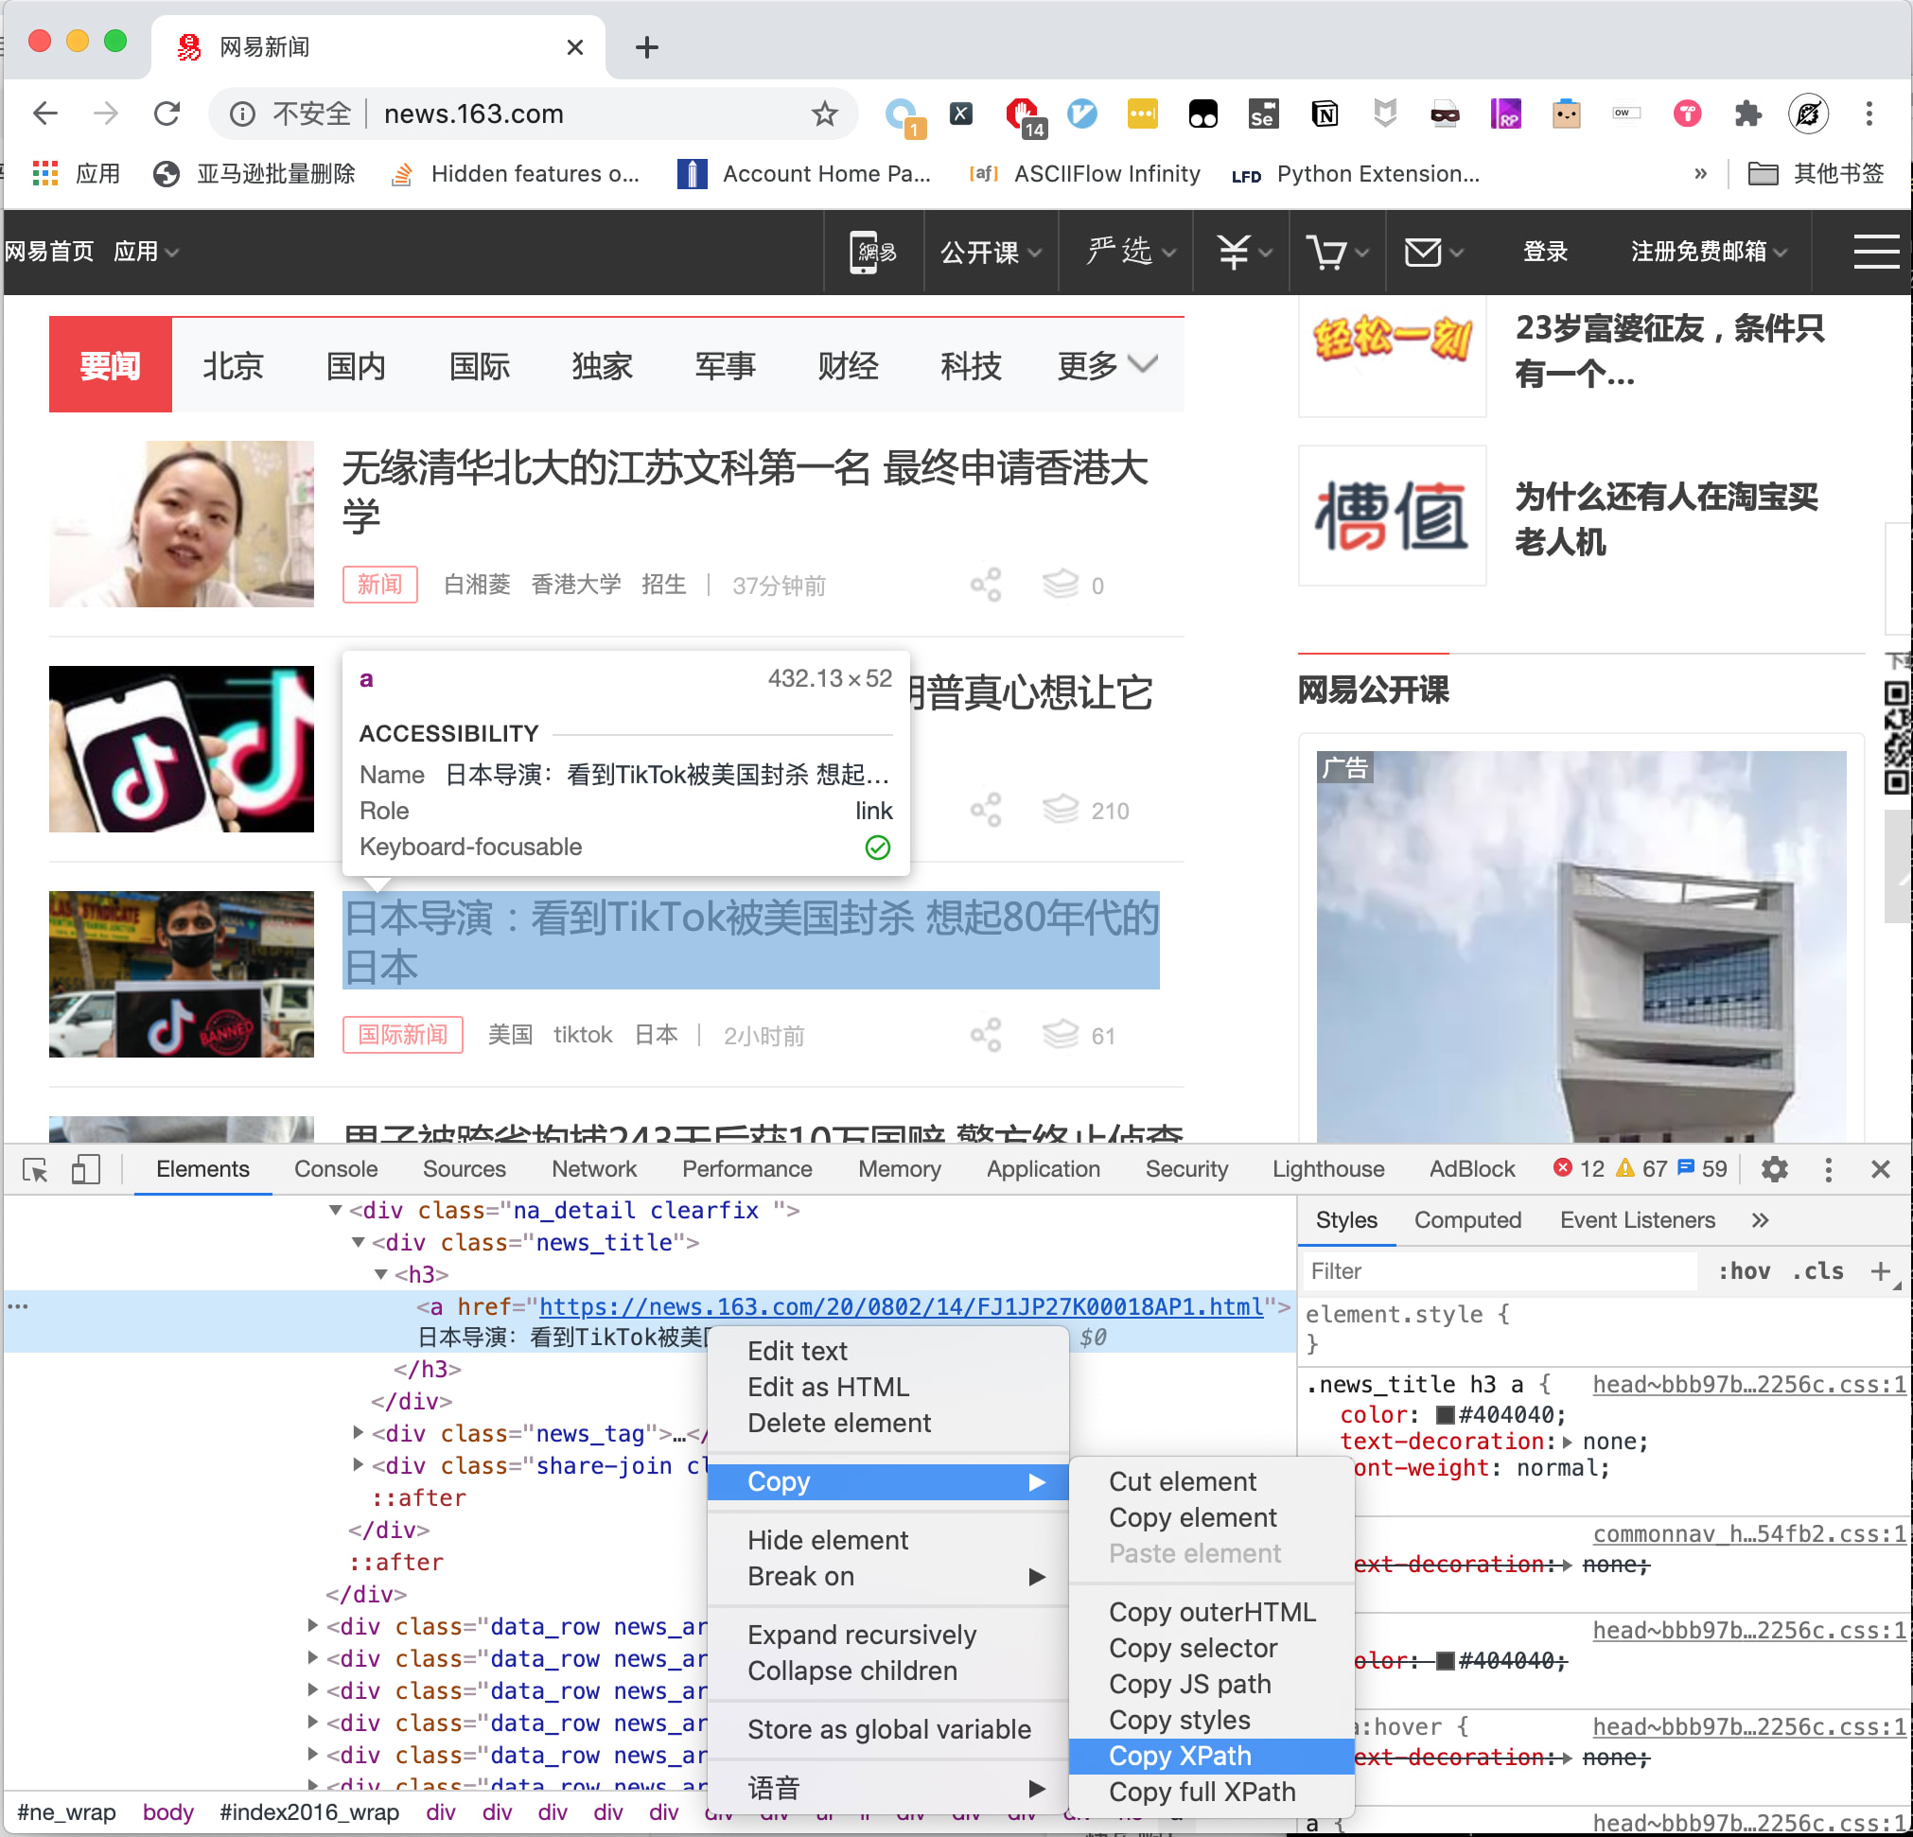Switch to the Network tab
This screenshot has width=1913, height=1837.
coord(593,1169)
